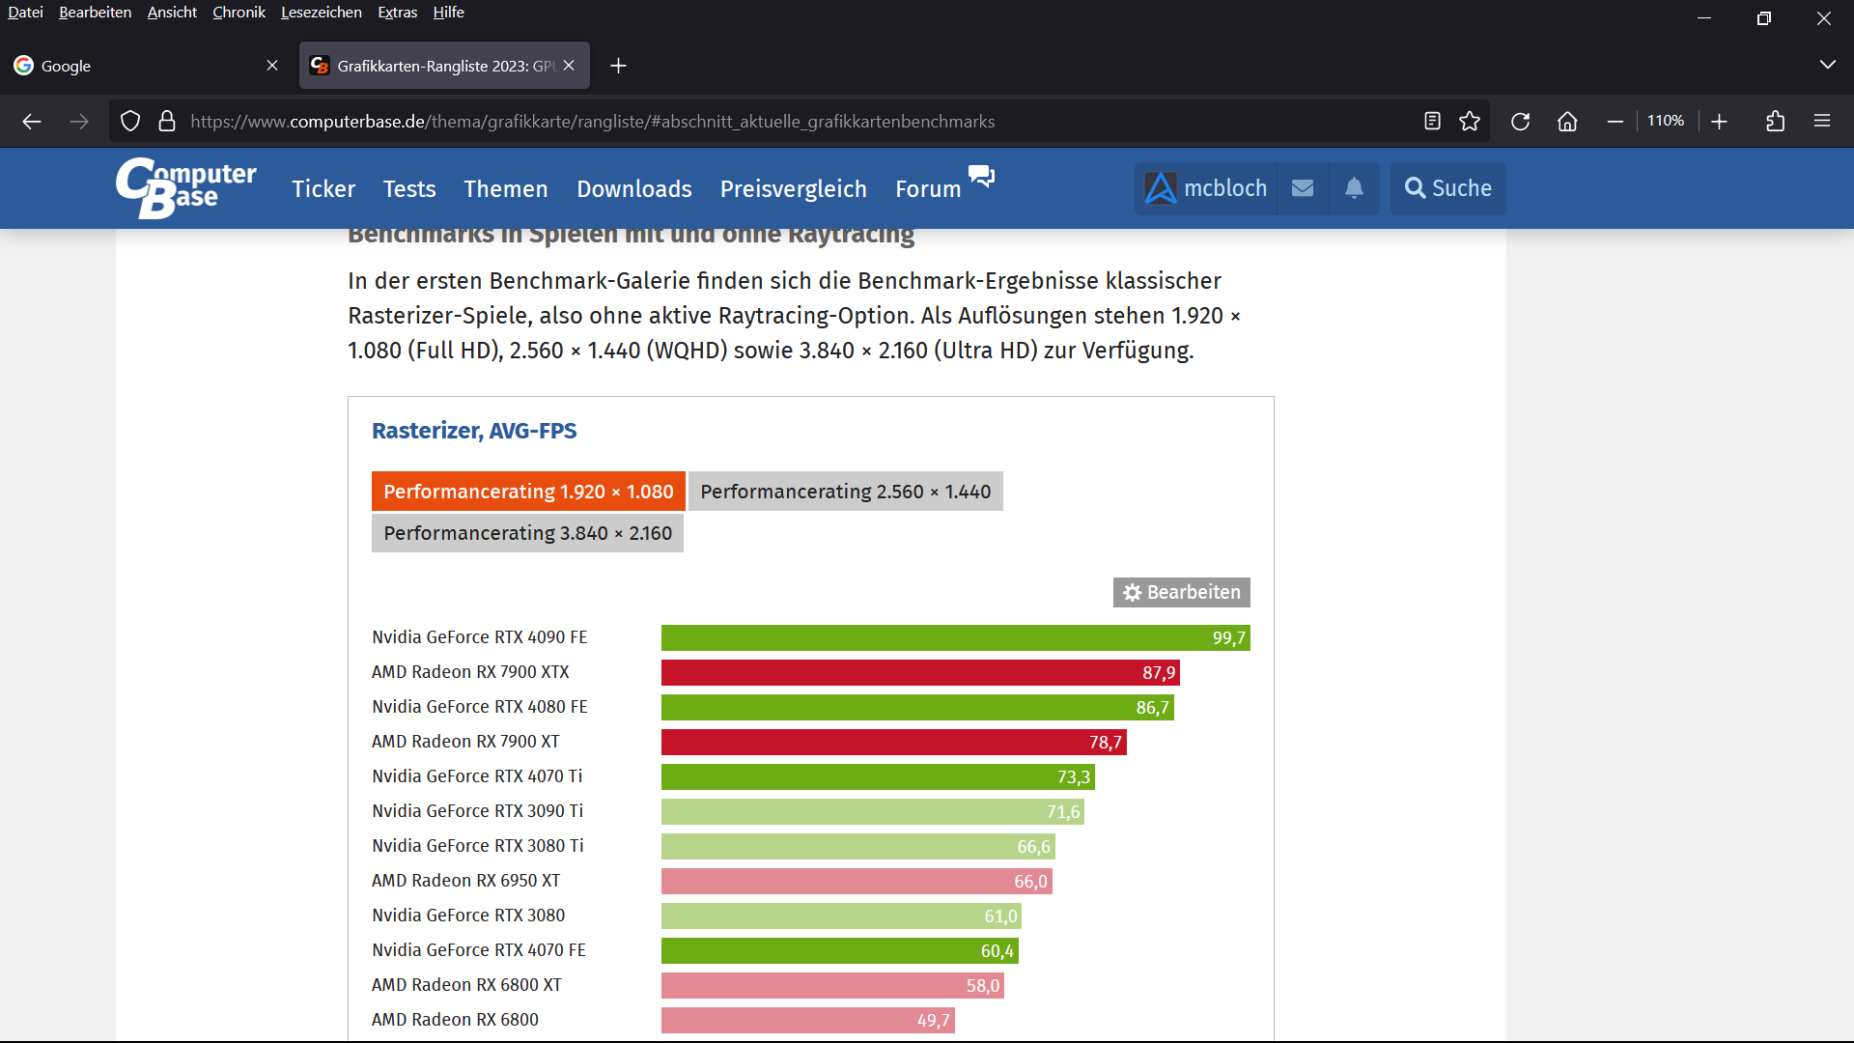Bookmark this page with the star icon
The height and width of the screenshot is (1043, 1854).
point(1470,121)
